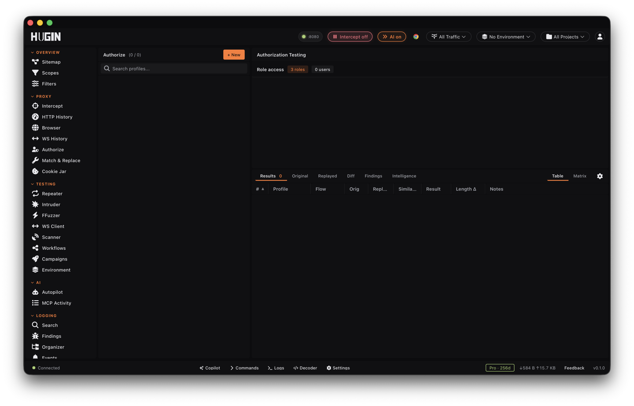Open the No Environment dropdown

click(506, 37)
